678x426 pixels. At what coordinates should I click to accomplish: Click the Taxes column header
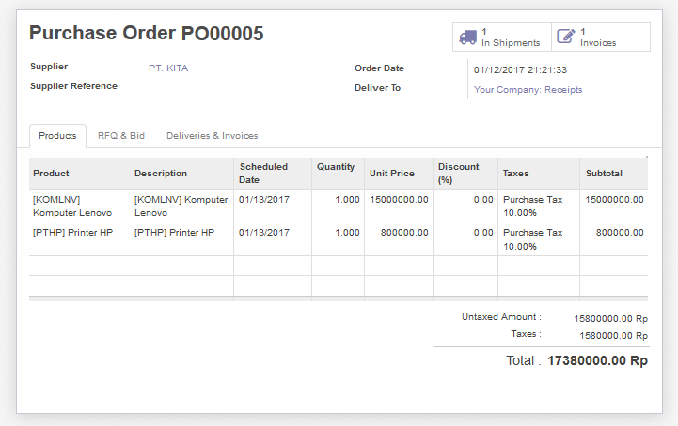(515, 174)
